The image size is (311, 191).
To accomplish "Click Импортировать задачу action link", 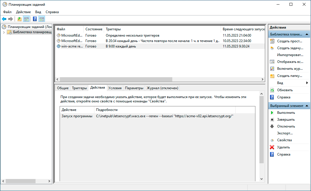I will tap(290, 55).
